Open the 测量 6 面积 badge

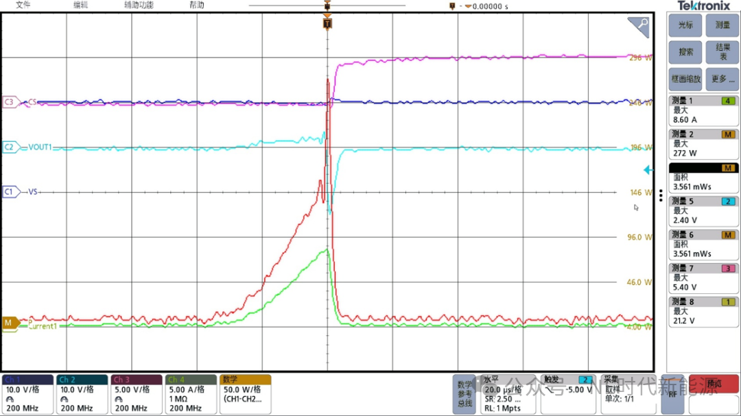703,244
